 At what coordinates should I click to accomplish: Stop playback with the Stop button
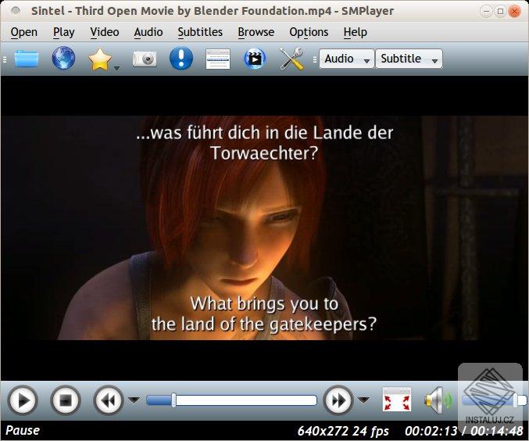tap(66, 400)
